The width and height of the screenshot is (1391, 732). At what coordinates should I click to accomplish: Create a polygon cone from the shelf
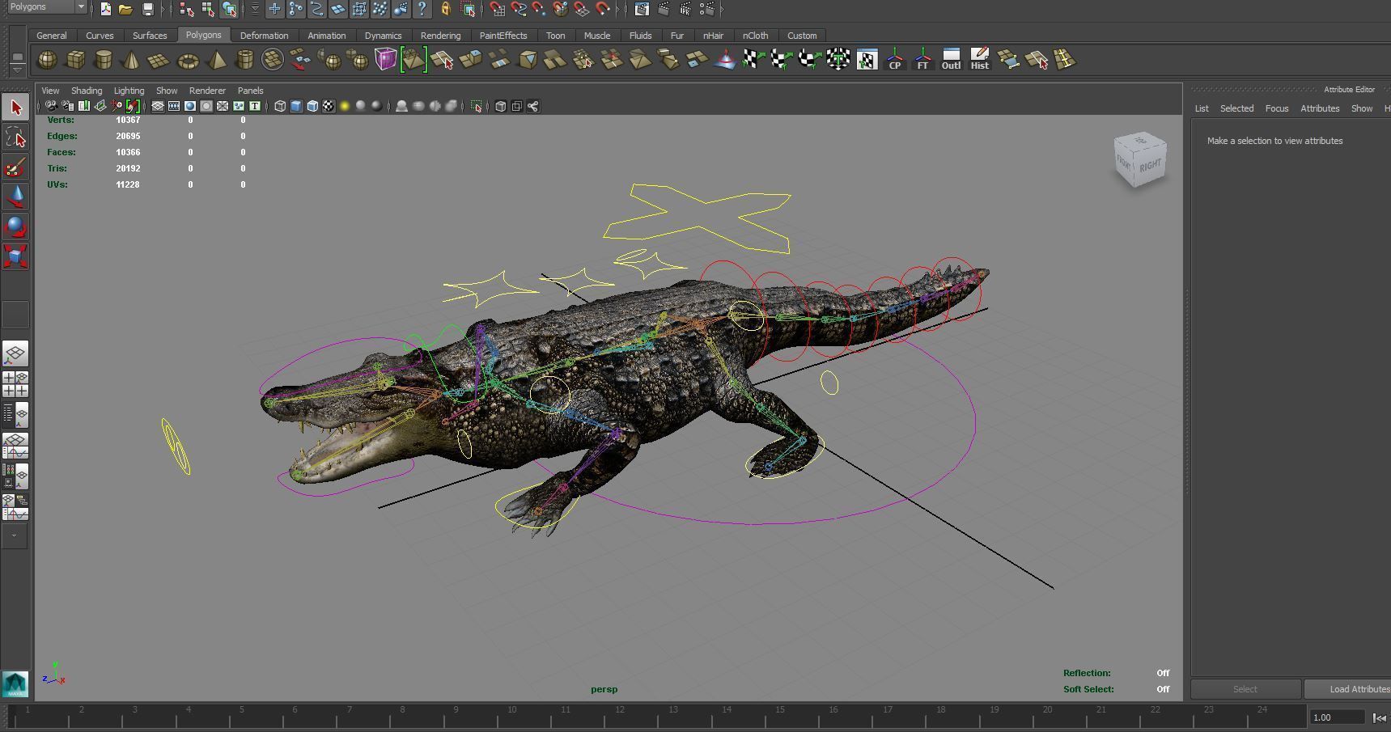tap(131, 61)
